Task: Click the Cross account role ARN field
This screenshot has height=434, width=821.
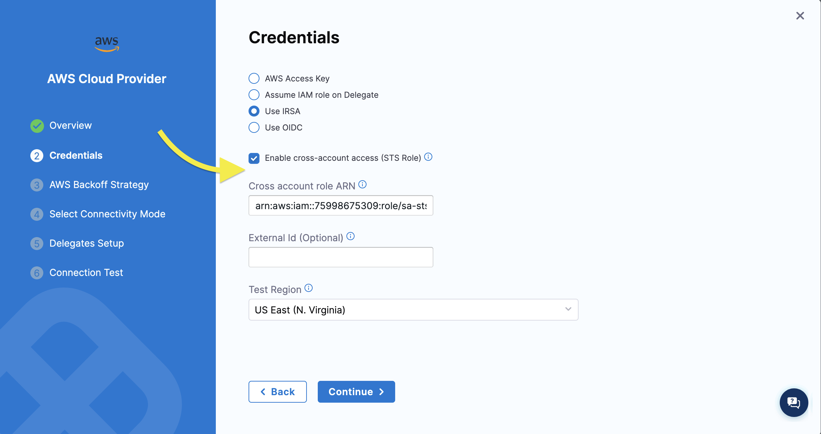Action: pyautogui.click(x=341, y=205)
